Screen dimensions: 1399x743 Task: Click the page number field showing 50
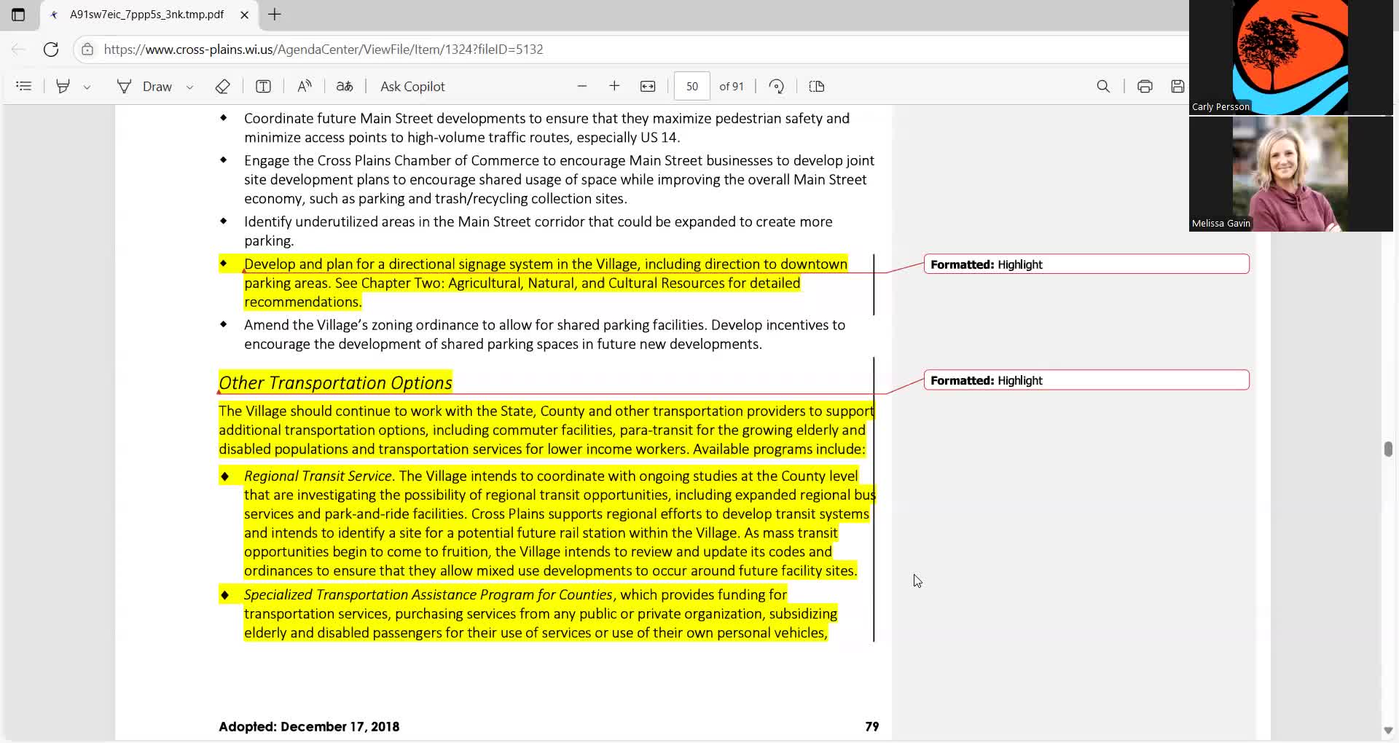691,86
